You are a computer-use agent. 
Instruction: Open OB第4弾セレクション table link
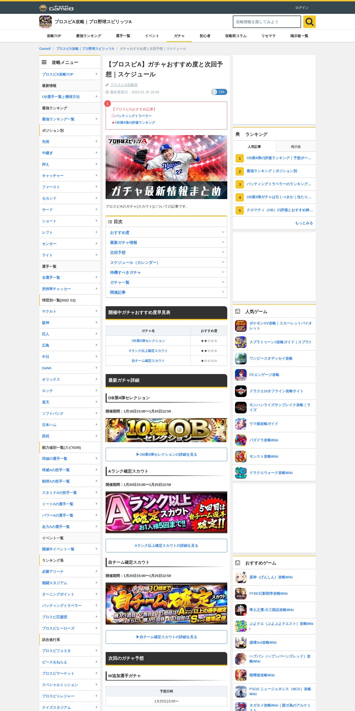148,341
